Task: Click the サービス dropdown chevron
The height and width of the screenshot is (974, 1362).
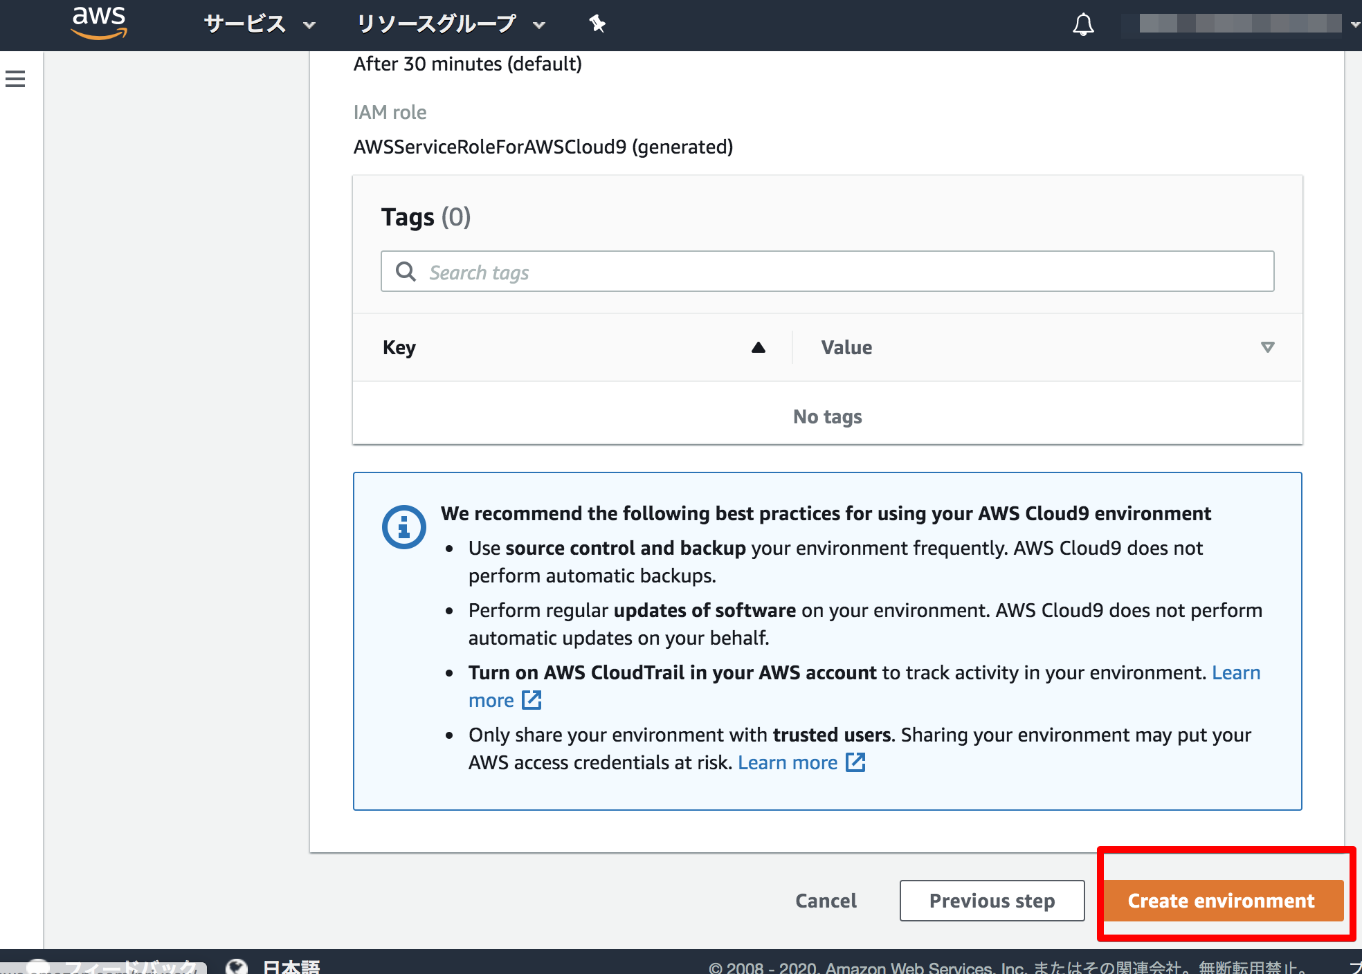Action: tap(309, 26)
